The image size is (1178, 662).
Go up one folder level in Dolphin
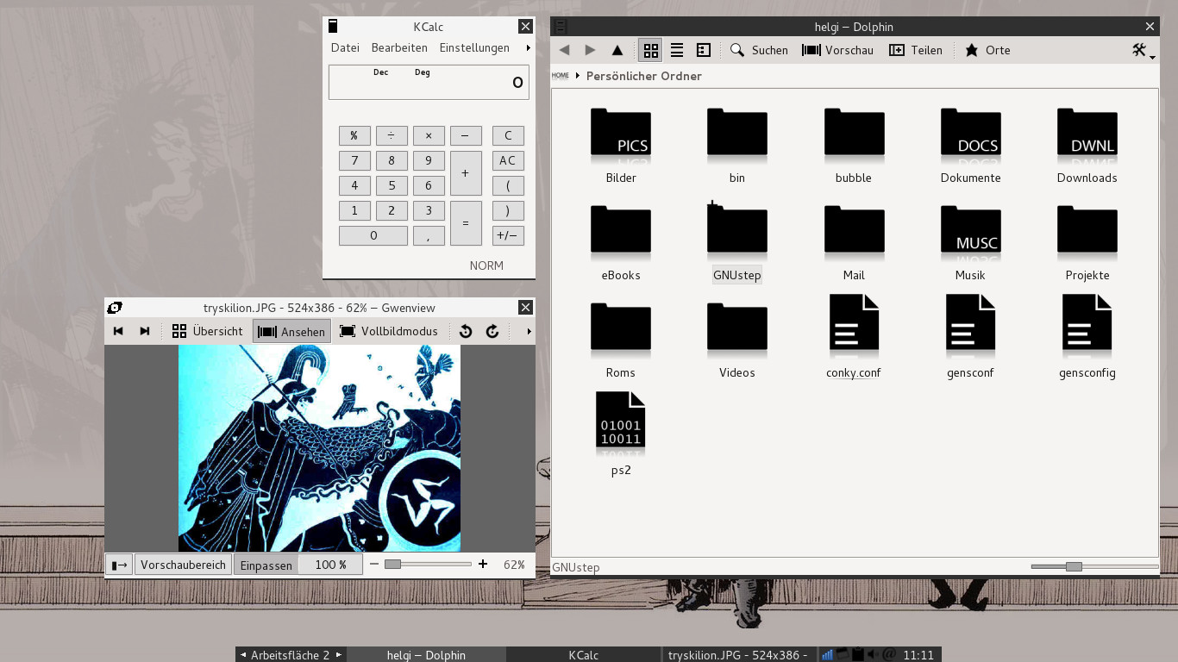(617, 50)
